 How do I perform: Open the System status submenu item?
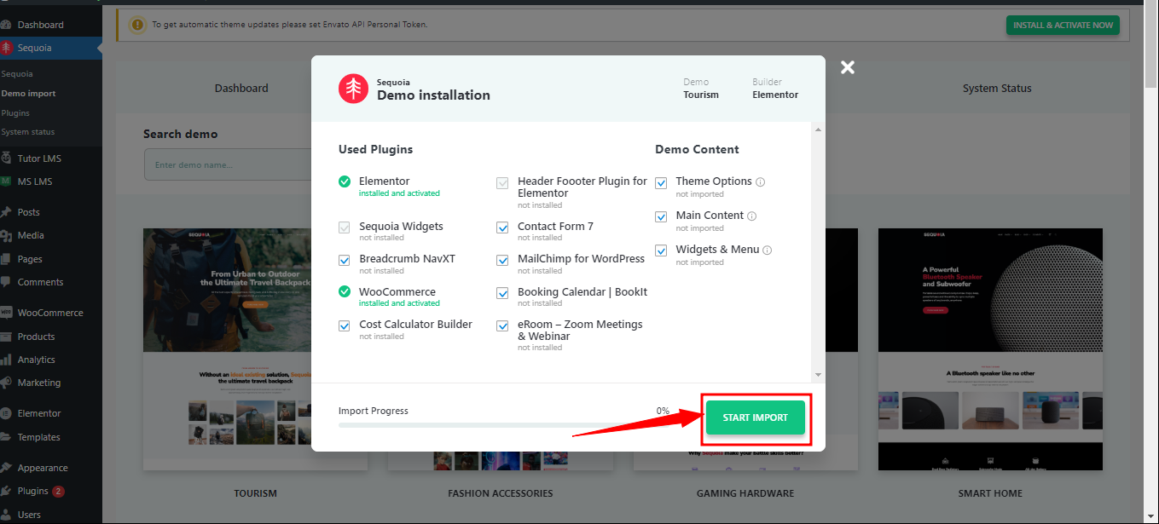click(x=28, y=132)
